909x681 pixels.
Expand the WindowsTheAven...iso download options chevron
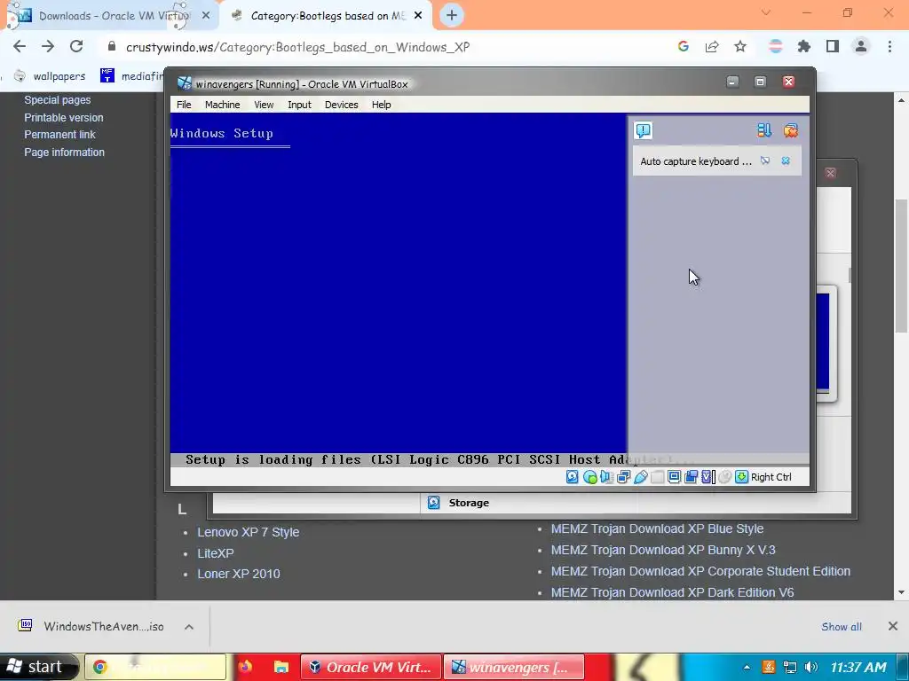189,627
